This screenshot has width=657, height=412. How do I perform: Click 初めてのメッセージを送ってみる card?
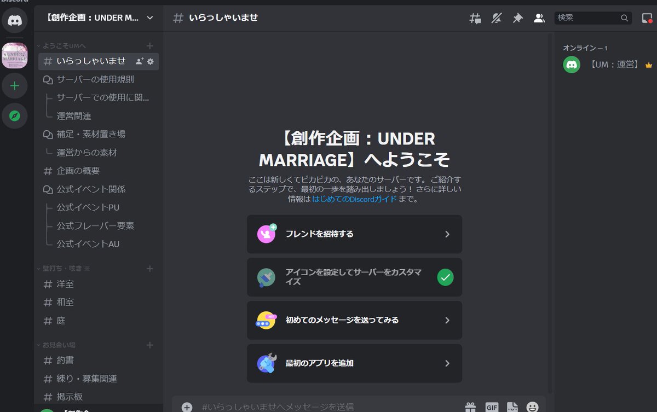point(354,320)
